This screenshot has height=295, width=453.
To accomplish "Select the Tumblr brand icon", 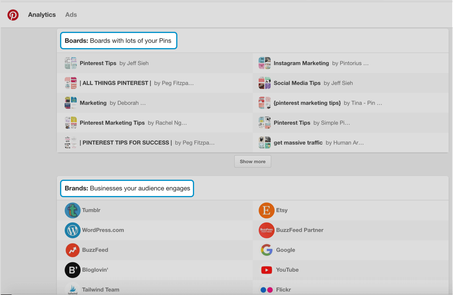I will point(72,210).
